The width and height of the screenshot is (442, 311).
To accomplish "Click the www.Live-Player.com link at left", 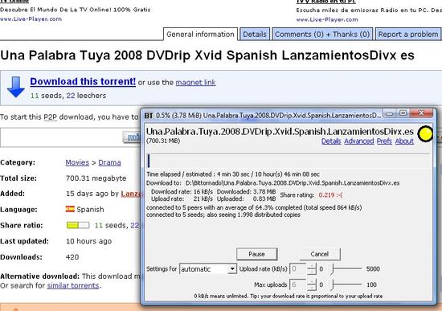I will click(x=31, y=19).
